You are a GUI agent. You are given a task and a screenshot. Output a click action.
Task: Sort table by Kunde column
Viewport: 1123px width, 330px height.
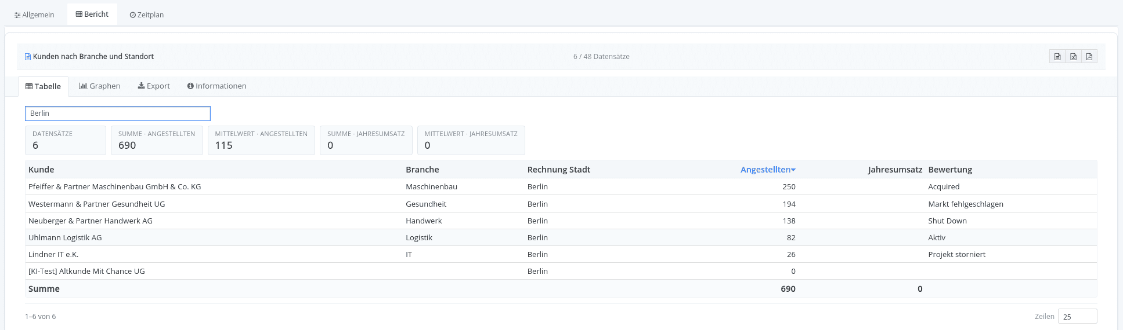click(41, 170)
